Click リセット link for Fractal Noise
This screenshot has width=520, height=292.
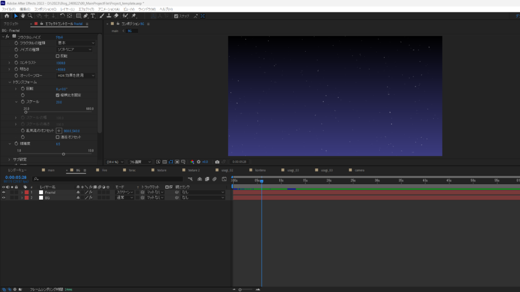(60, 37)
